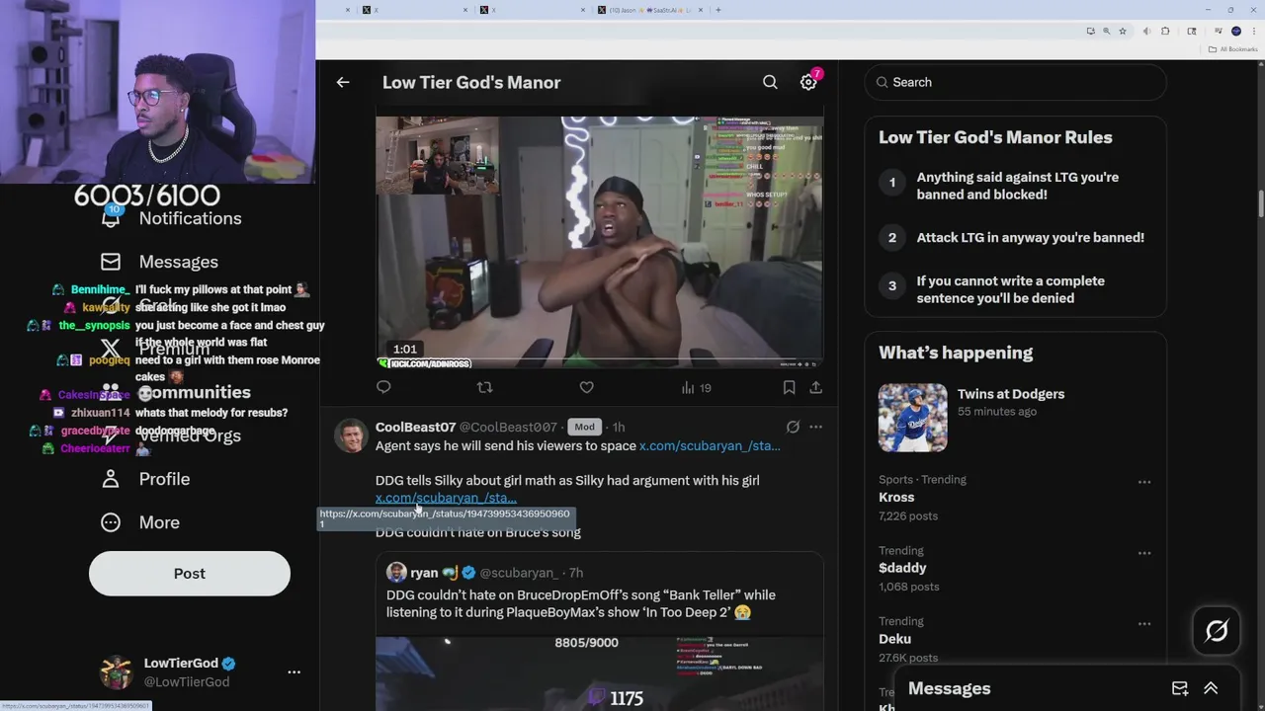Open community search magnifier icon
The width and height of the screenshot is (1265, 711).
click(770, 83)
